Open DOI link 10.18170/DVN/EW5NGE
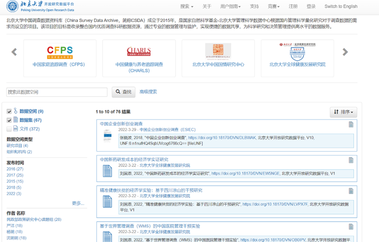The image size is (379, 242). (246, 174)
